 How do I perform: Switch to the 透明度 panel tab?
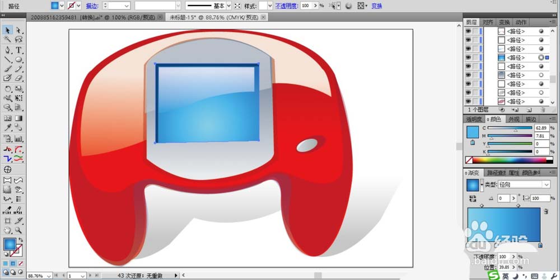tap(474, 120)
